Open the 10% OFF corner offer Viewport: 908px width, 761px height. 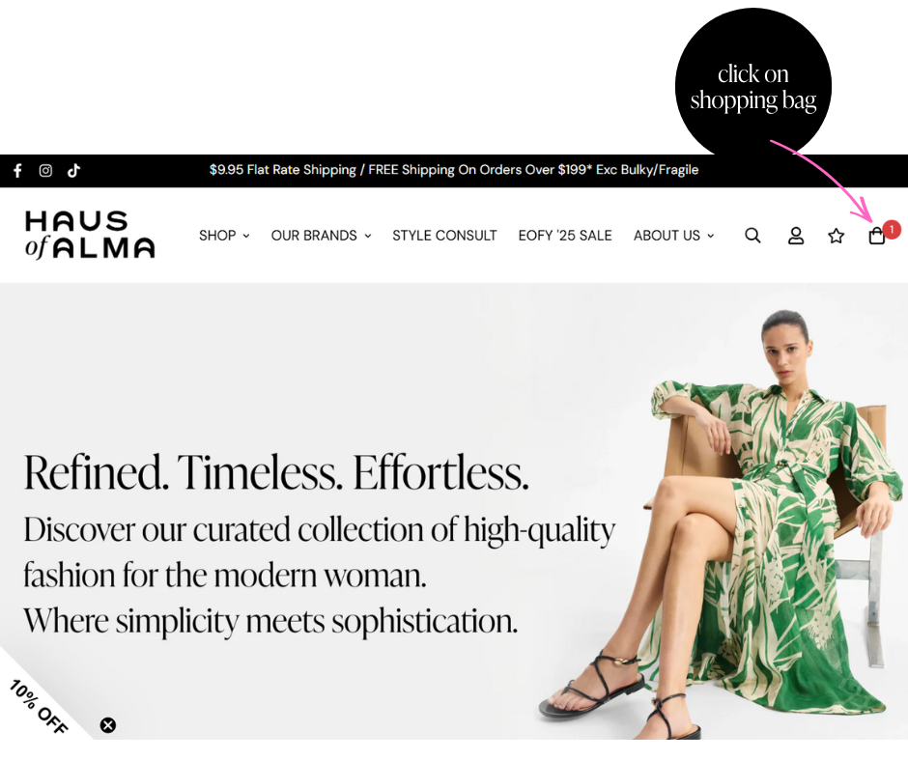click(x=40, y=708)
